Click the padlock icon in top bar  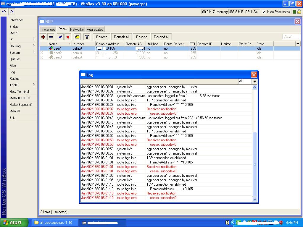pos(299,12)
